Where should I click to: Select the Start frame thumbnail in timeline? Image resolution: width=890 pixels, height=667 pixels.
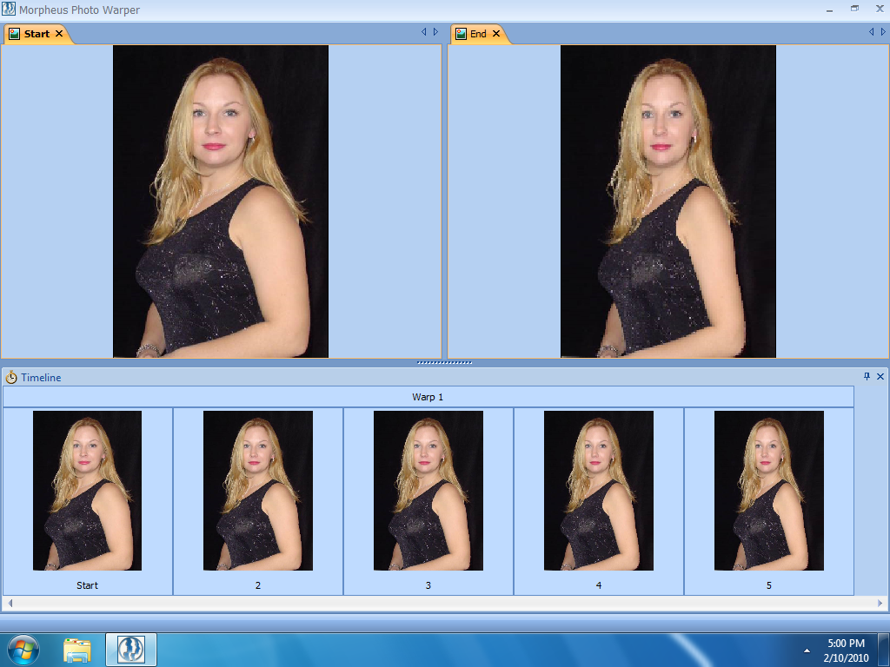click(88, 491)
